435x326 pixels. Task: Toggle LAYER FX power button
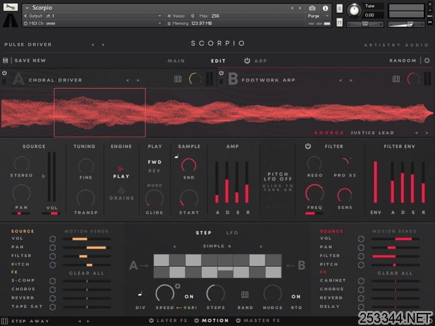151,320
